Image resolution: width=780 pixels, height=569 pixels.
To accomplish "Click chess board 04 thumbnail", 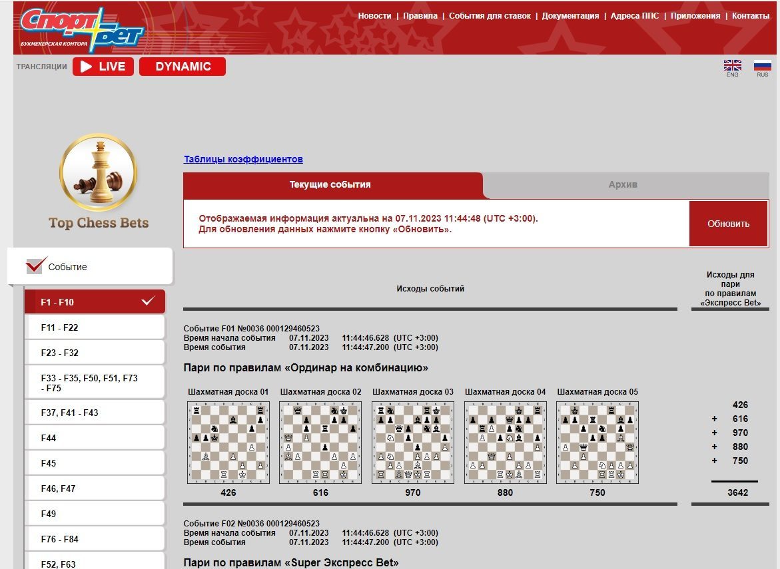I will 506,443.
